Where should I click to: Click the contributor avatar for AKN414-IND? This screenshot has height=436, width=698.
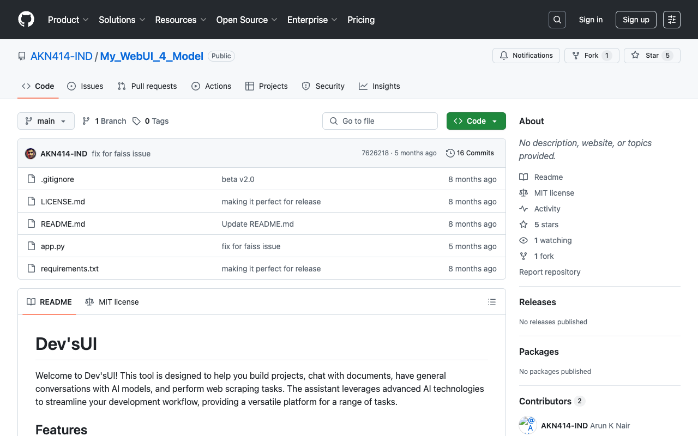tap(528, 426)
